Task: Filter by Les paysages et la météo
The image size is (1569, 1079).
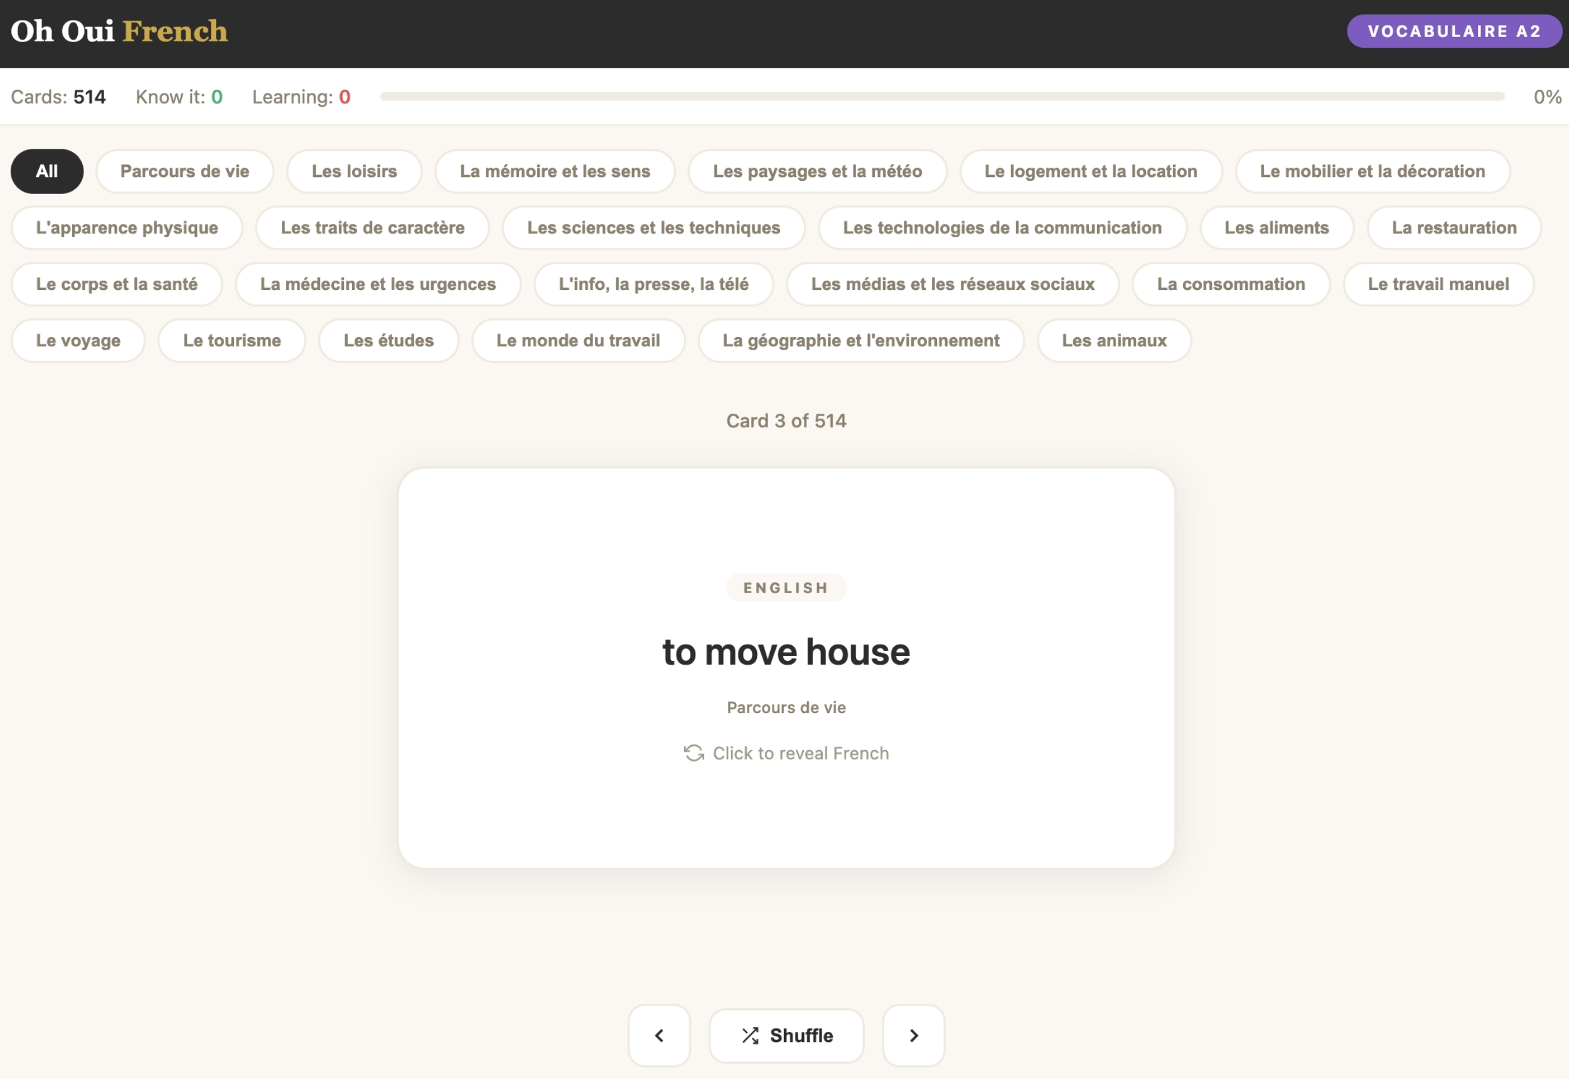Action: pos(817,171)
